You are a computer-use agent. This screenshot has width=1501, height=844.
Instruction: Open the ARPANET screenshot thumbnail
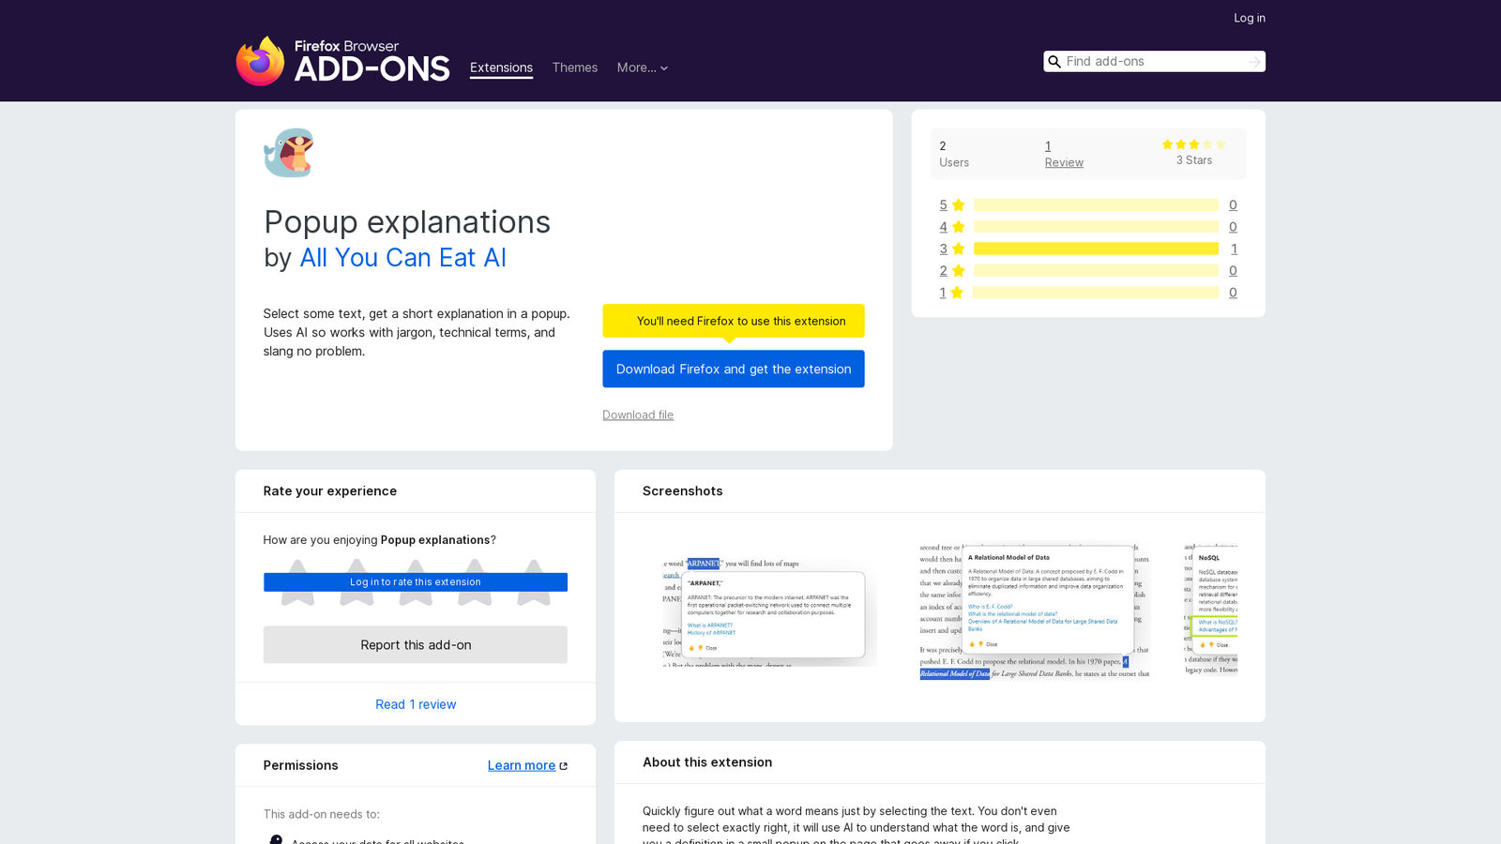[x=769, y=610]
